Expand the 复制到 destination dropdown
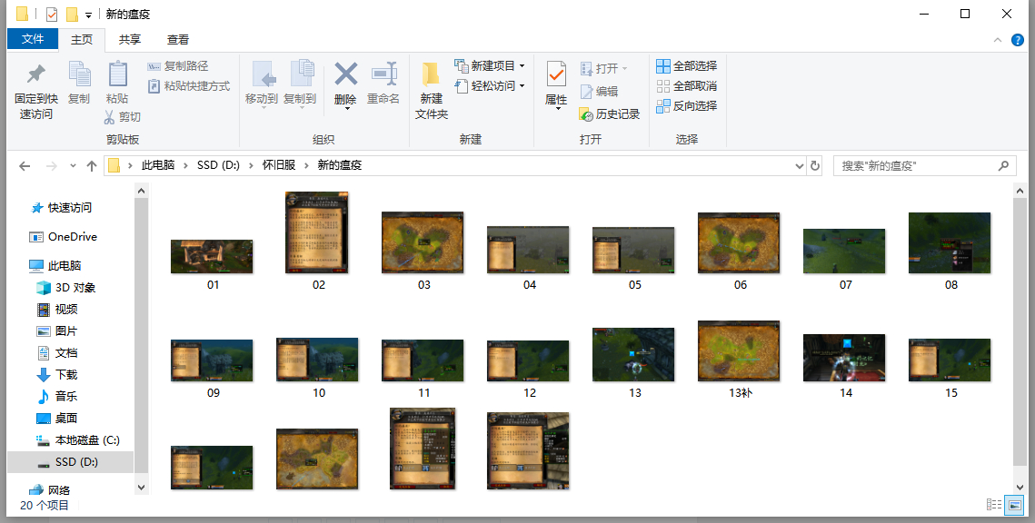Viewport: 1035px width, 523px height. click(x=301, y=107)
